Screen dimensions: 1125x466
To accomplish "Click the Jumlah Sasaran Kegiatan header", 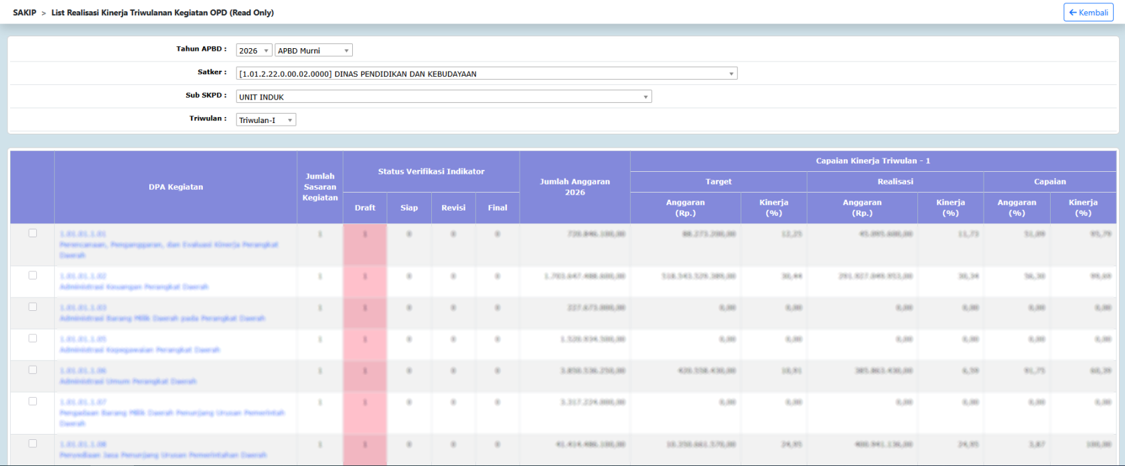I will (320, 187).
